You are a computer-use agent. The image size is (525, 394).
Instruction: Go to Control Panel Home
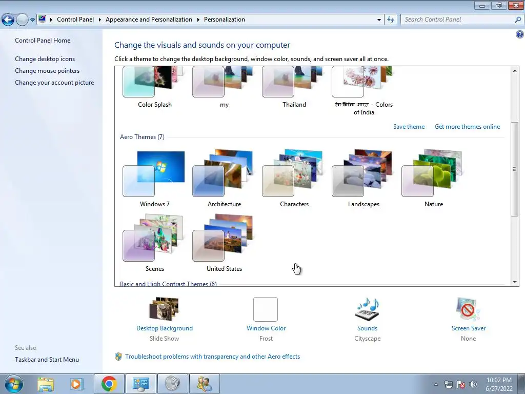pyautogui.click(x=43, y=41)
